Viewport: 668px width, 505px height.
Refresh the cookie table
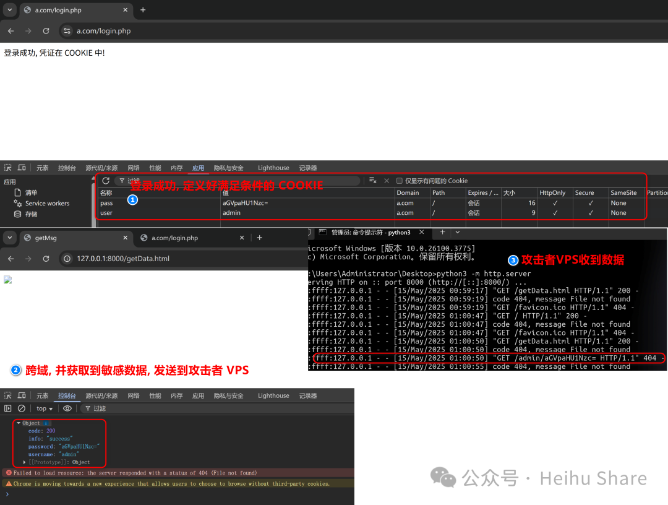(106, 181)
